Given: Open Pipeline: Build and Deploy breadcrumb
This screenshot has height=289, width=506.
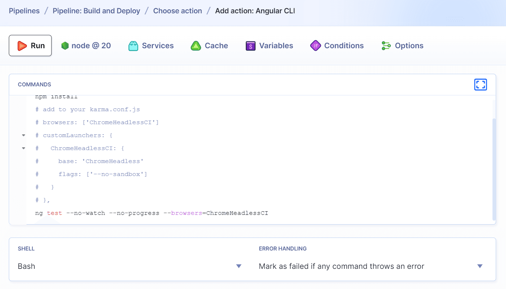Looking at the screenshot, I should pyautogui.click(x=96, y=11).
